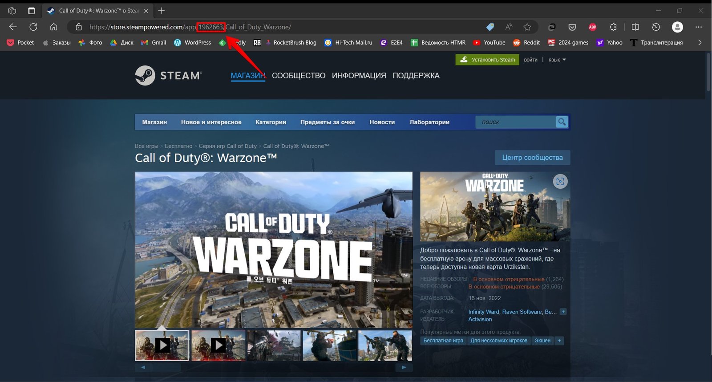
Task: Add page to favorites with star icon
Action: click(527, 27)
